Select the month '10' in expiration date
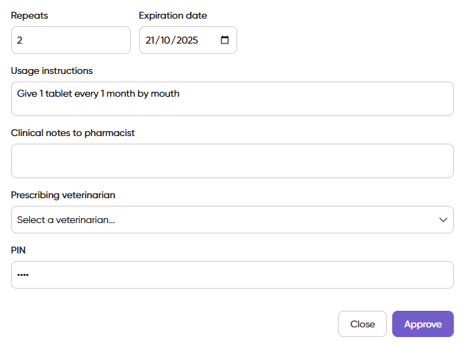The image size is (469, 346). [167, 40]
